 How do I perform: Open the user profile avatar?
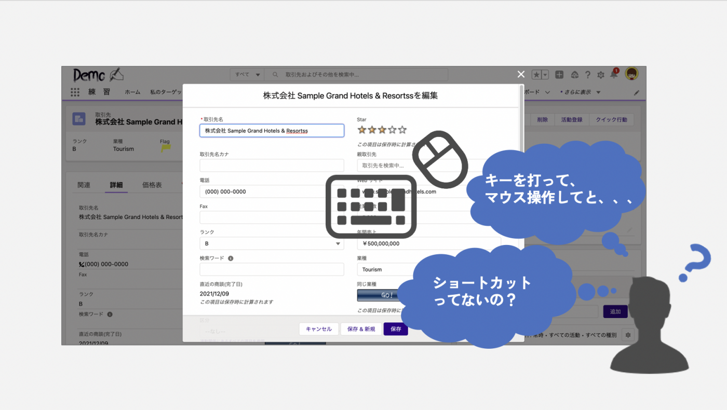[631, 74]
